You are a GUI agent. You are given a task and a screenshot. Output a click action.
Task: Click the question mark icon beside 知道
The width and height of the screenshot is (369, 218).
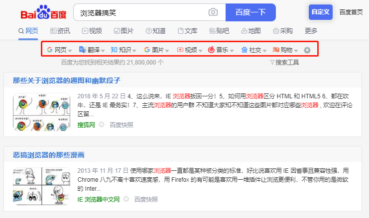tap(148, 31)
